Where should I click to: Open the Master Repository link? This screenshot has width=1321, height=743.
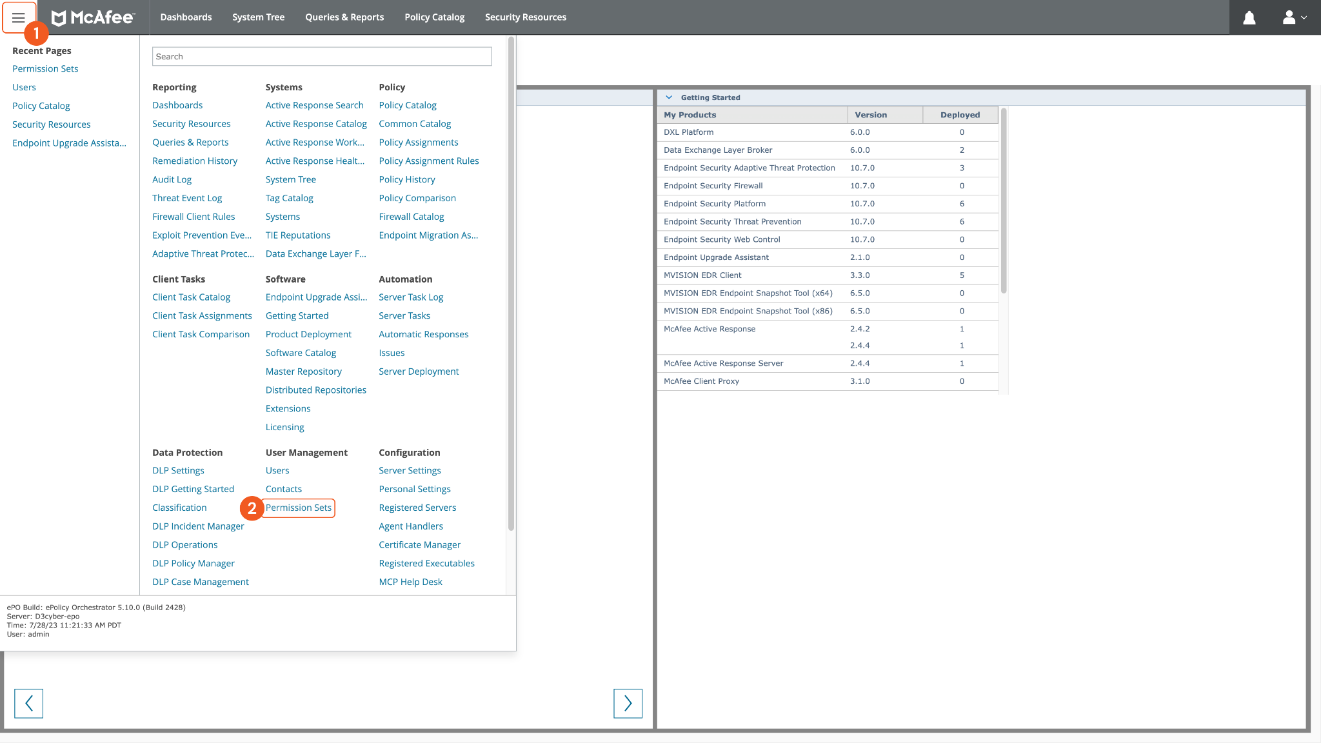[x=303, y=371]
